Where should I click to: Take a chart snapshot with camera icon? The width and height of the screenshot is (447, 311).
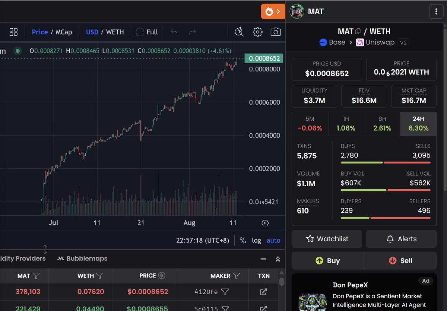click(x=276, y=32)
